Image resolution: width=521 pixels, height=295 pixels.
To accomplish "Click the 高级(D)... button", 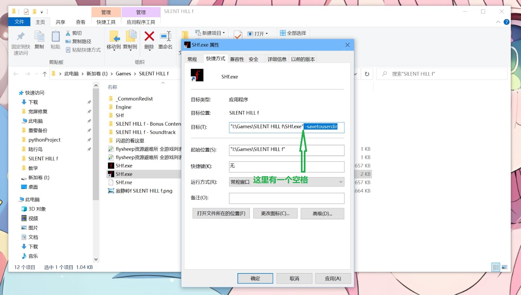I will click(x=322, y=213).
